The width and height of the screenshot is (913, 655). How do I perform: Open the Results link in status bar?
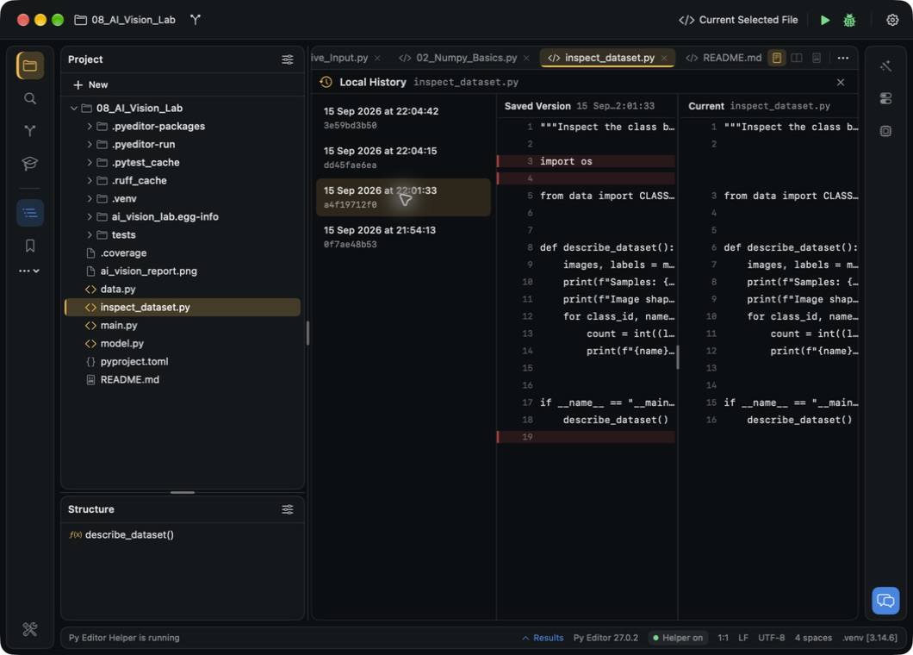543,638
